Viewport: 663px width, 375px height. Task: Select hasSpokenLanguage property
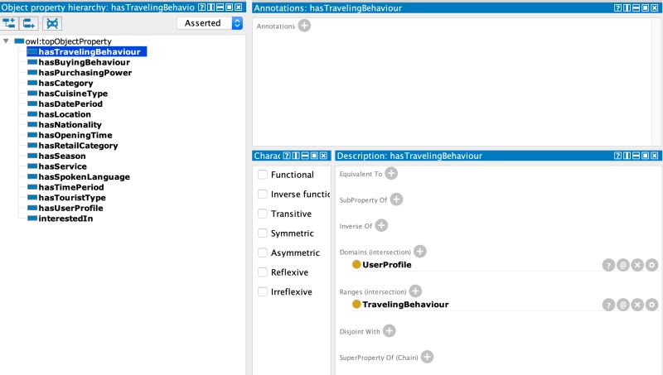84,177
